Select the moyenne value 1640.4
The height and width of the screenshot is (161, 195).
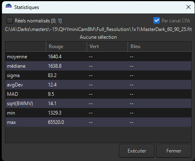(55, 57)
